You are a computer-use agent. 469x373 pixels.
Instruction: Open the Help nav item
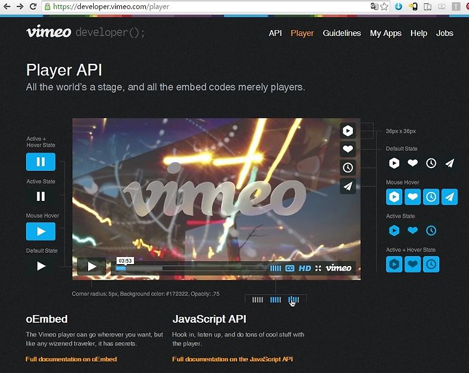[419, 33]
